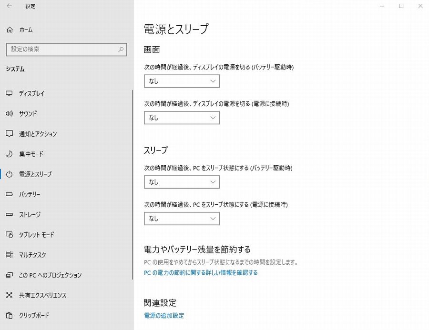Select Tablet mode (タブレット モード) in sidebar
This screenshot has width=429, height=330.
[37, 235]
